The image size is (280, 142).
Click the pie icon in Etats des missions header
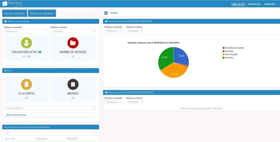click(x=106, y=21)
